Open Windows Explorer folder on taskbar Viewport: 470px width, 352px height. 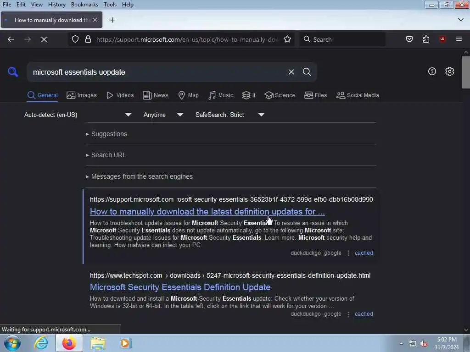coord(98,343)
